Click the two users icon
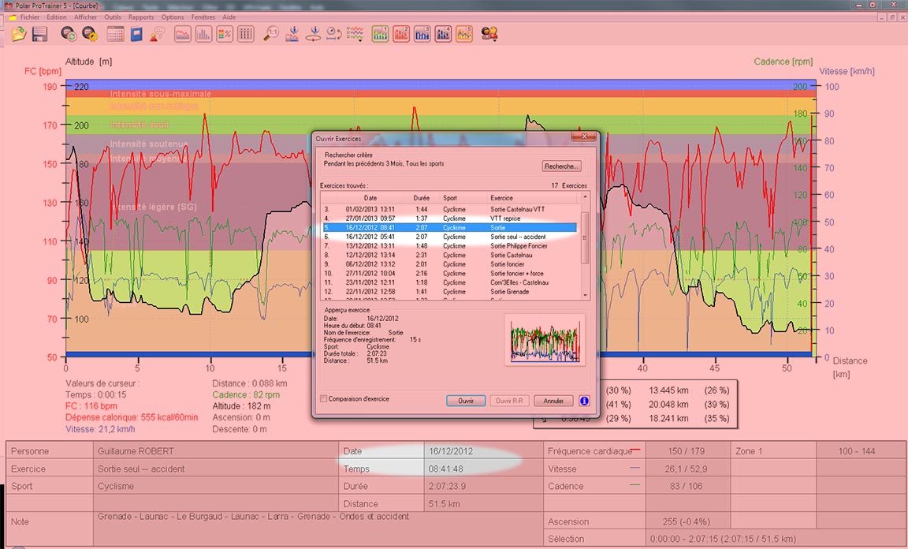 pyautogui.click(x=489, y=34)
